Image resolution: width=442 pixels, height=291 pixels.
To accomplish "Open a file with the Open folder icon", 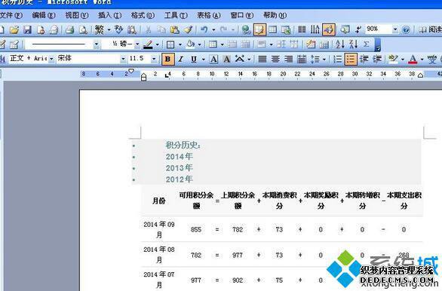I will point(14,29).
